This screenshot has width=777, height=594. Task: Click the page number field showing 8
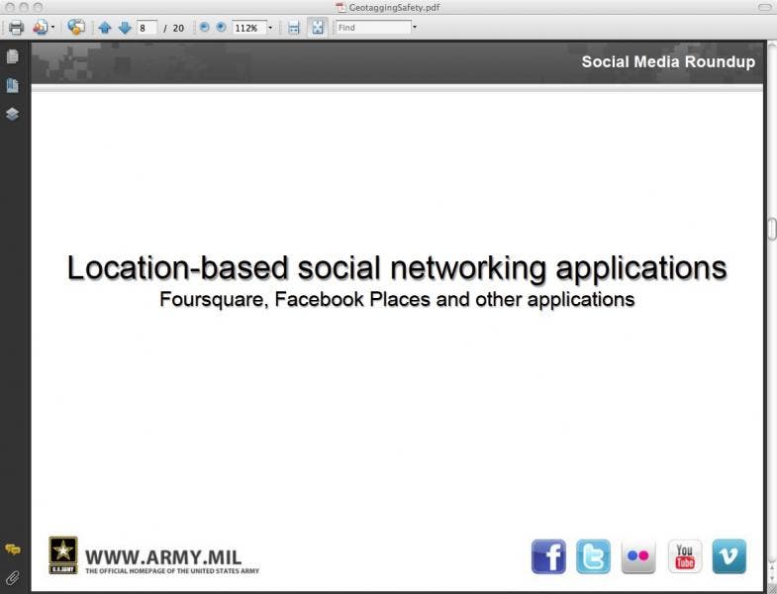(x=146, y=28)
